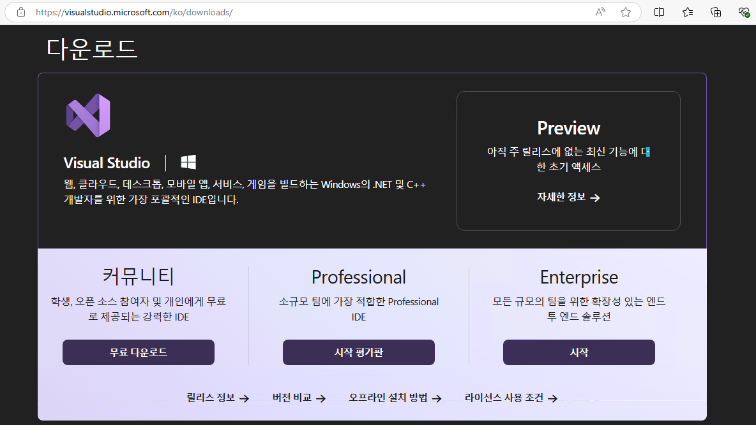Open the Collections icon
The width and height of the screenshot is (756, 425).
pyautogui.click(x=715, y=11)
